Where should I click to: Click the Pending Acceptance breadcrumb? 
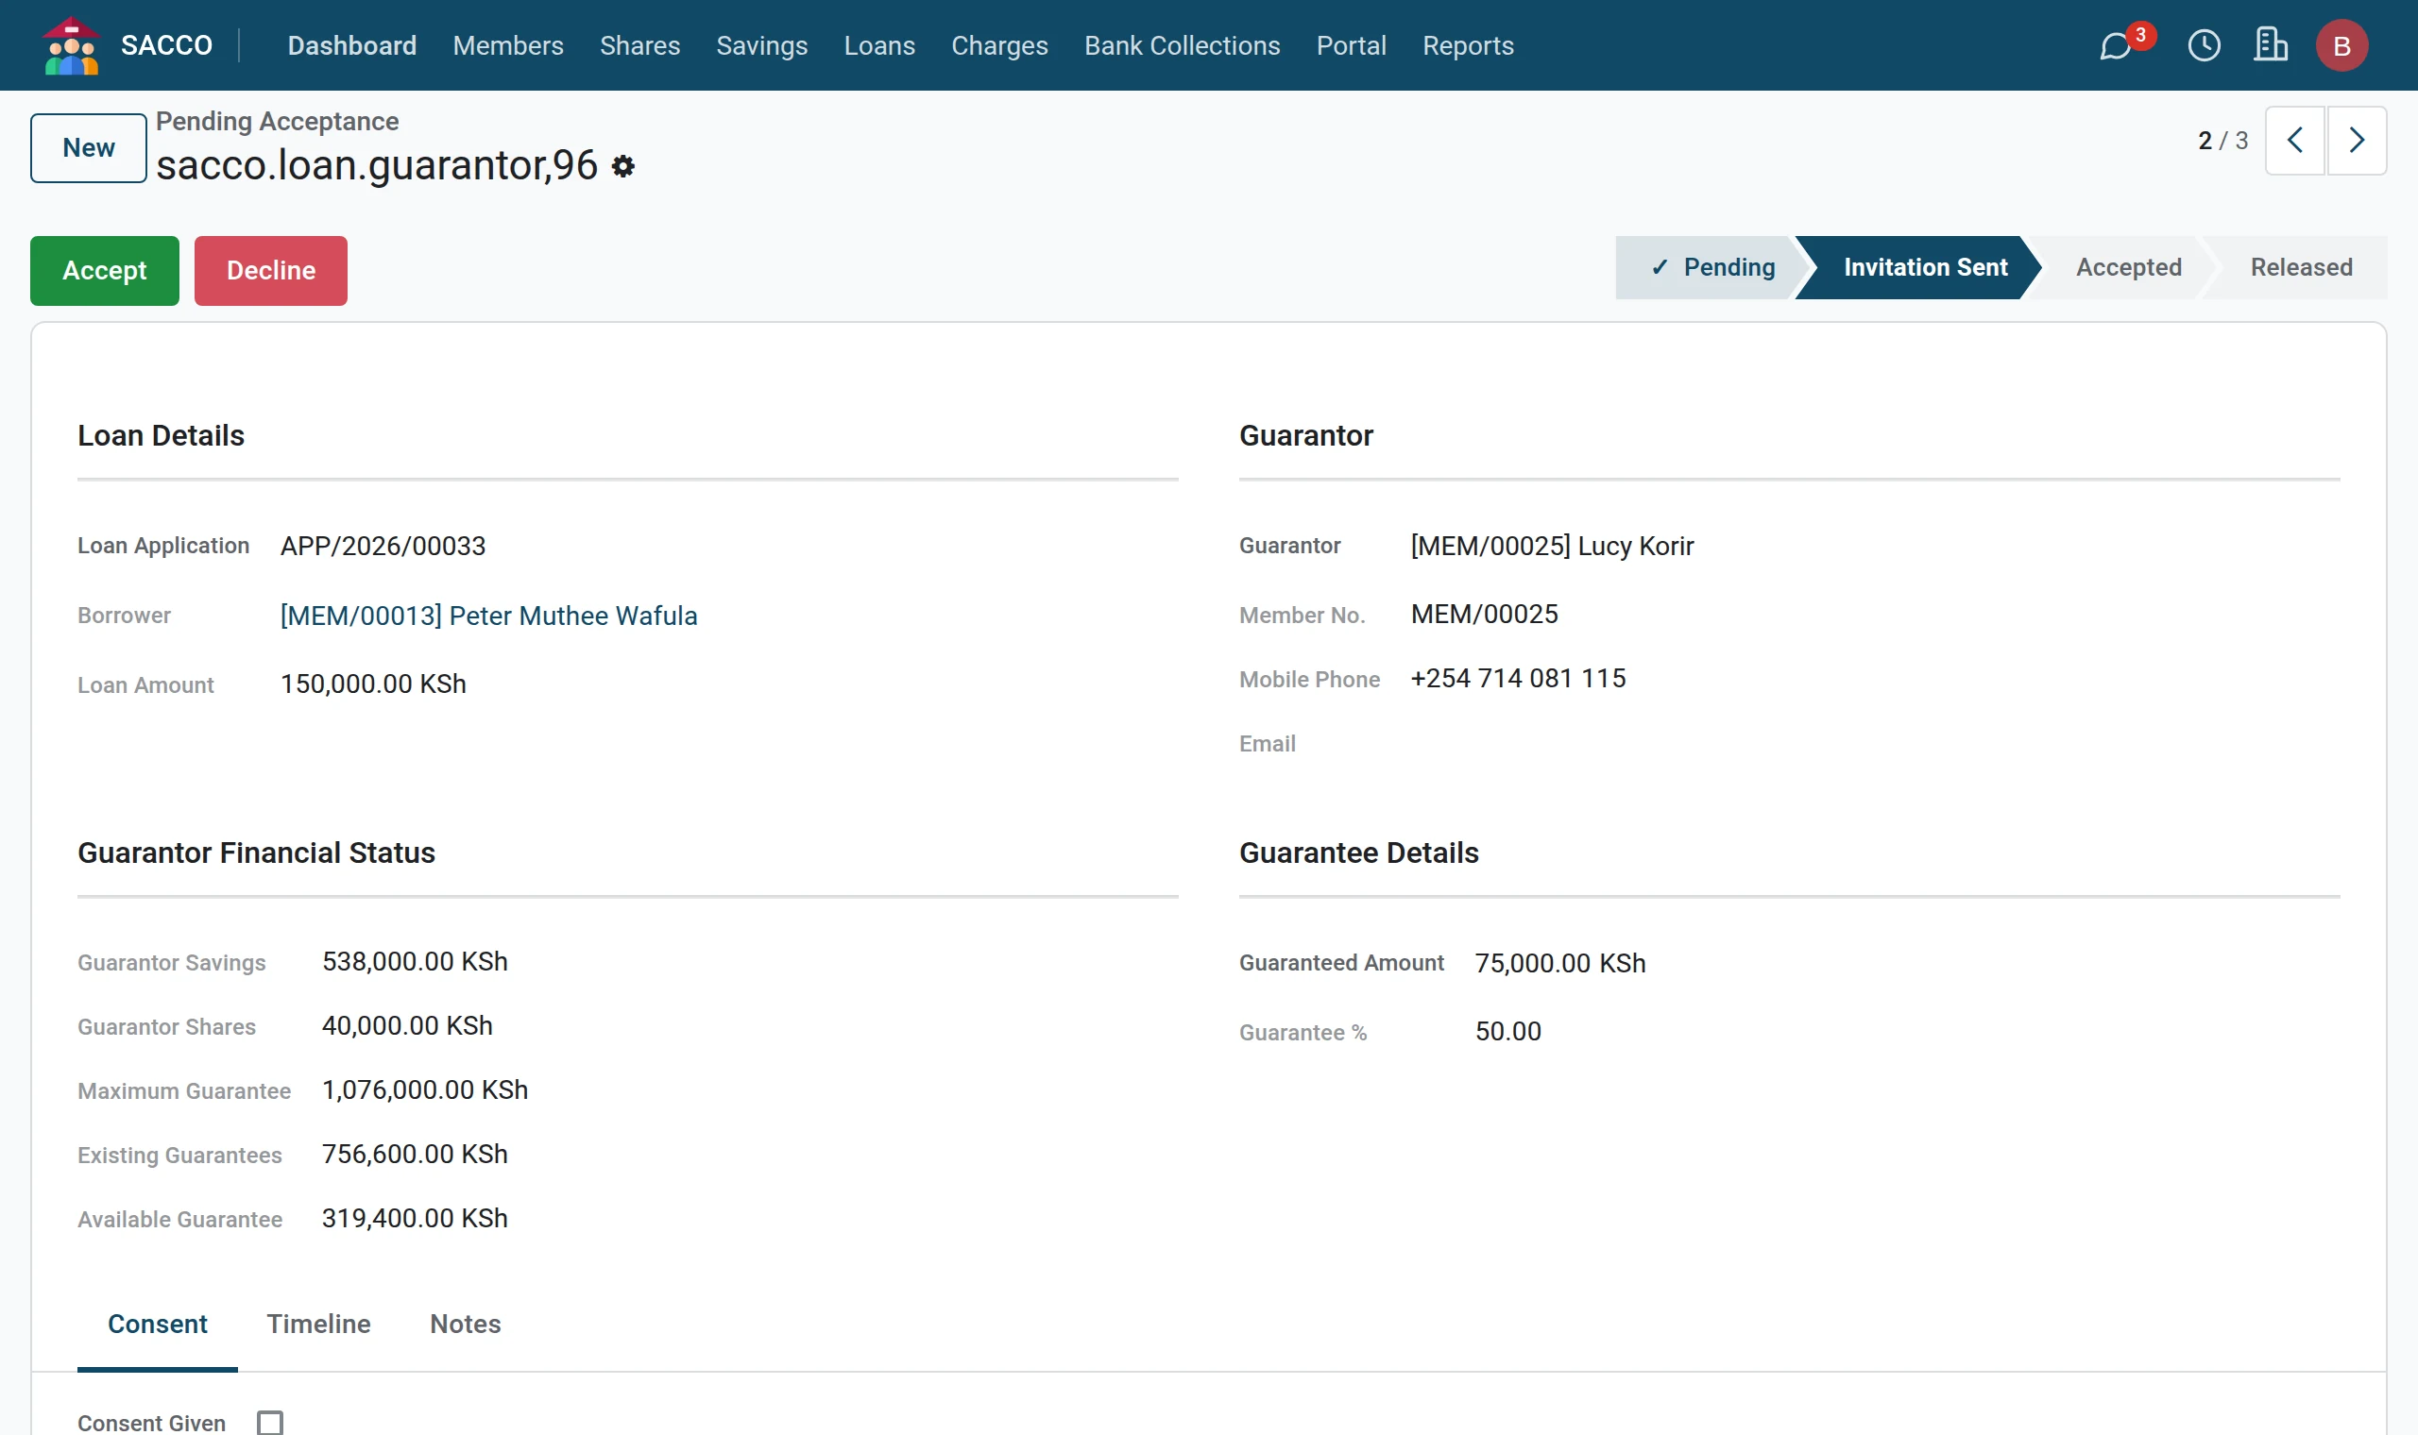[277, 121]
